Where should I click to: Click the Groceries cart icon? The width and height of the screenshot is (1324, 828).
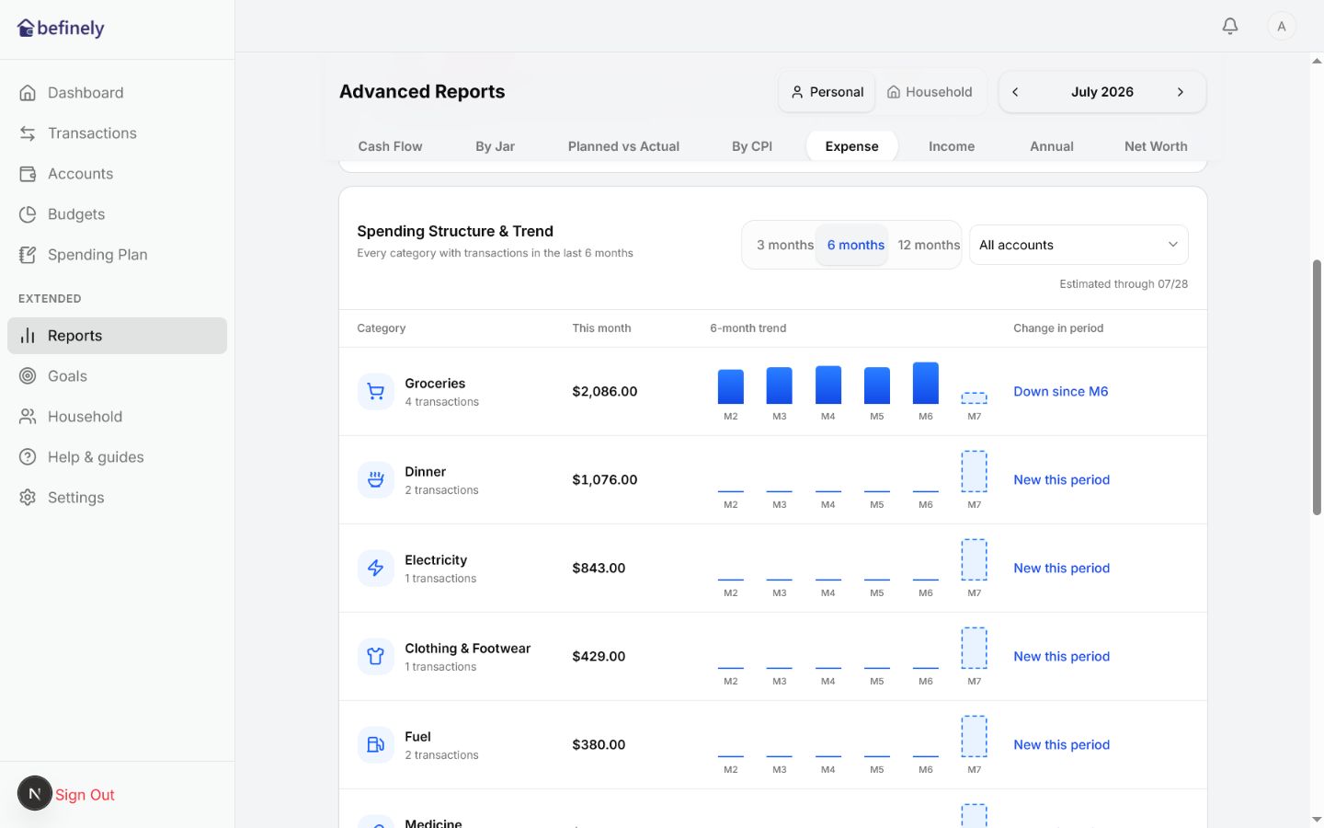click(375, 392)
